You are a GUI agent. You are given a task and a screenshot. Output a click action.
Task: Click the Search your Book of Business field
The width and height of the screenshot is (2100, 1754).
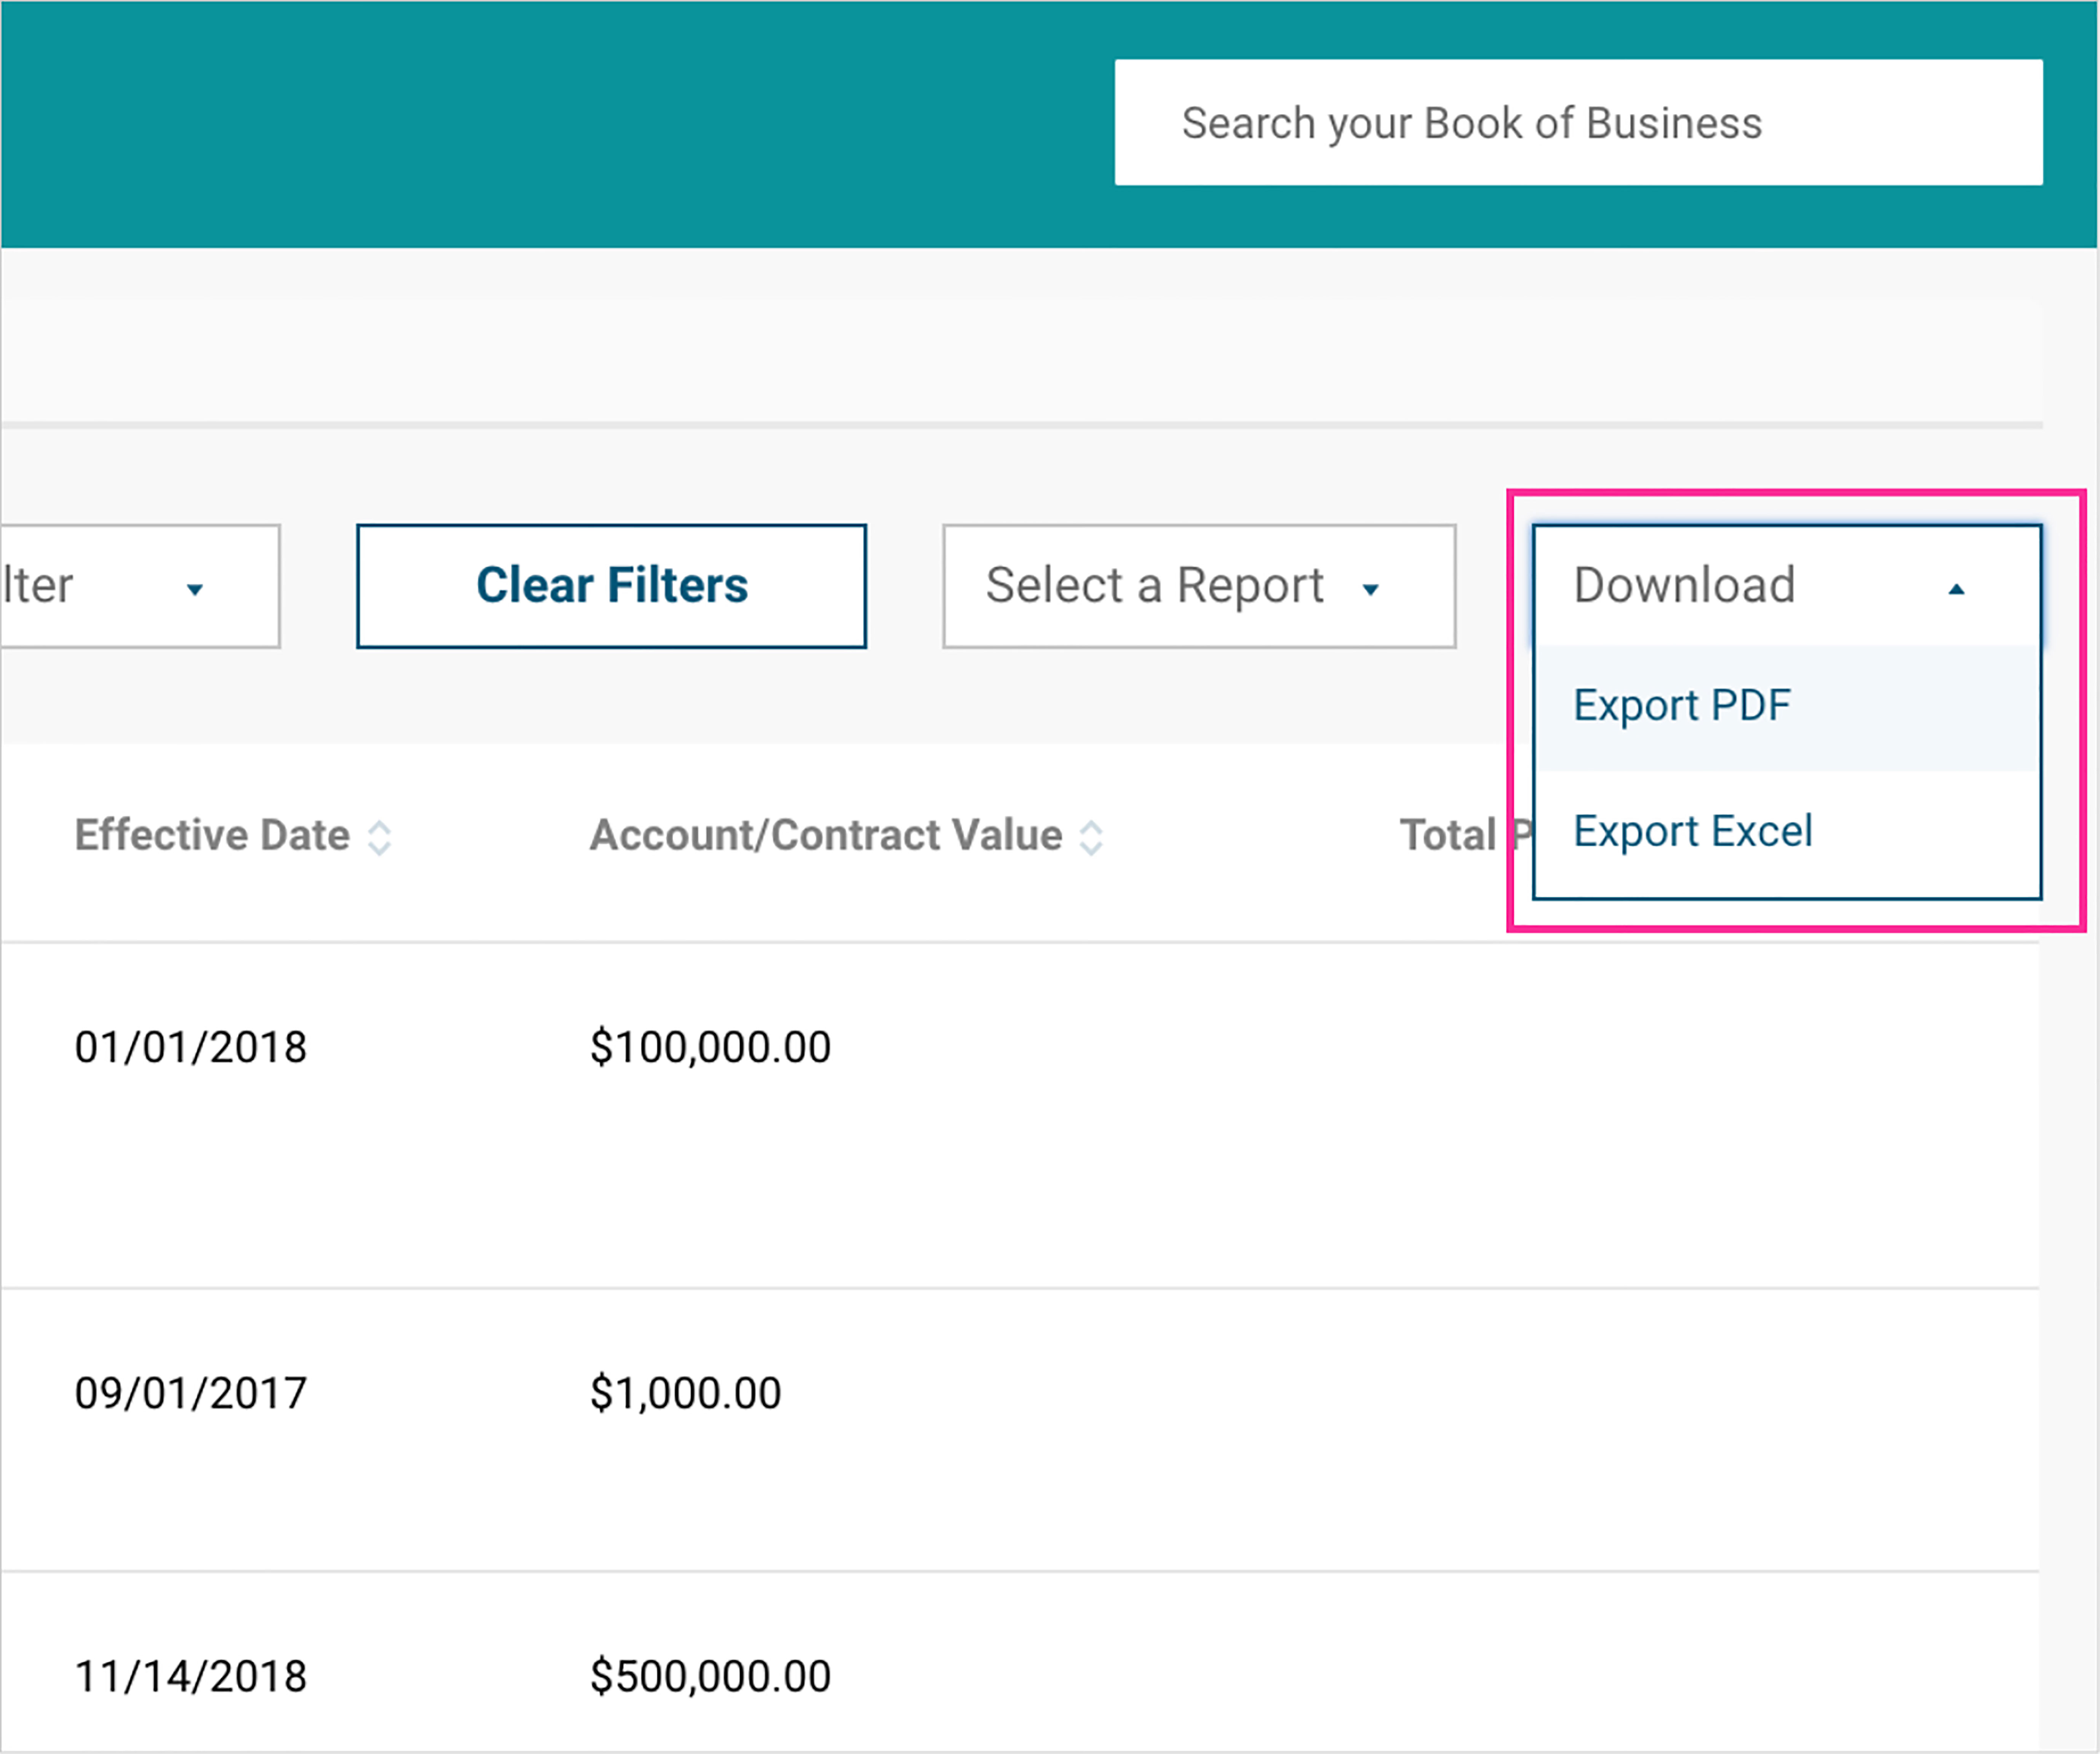click(x=1578, y=123)
